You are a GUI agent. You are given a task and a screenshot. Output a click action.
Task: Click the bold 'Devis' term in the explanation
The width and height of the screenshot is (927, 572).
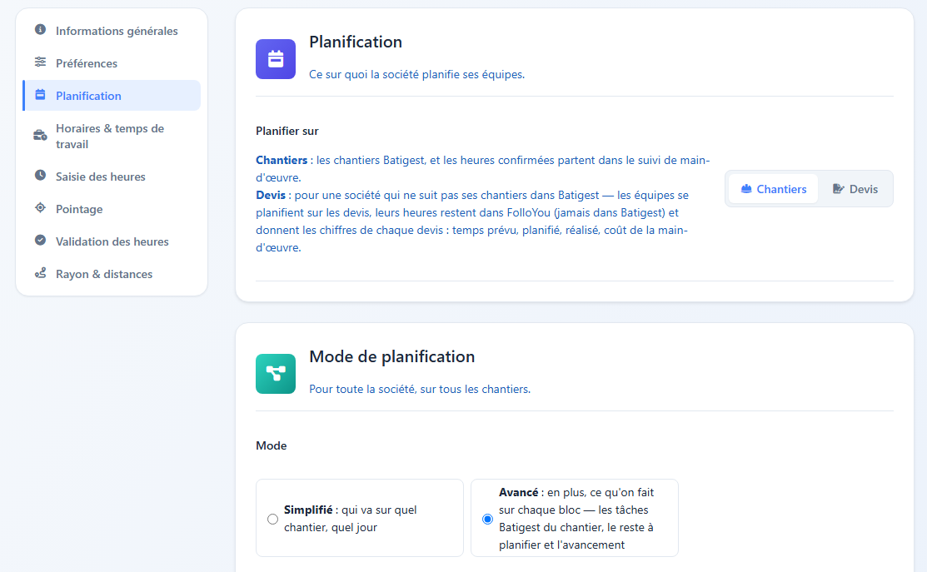tap(271, 195)
